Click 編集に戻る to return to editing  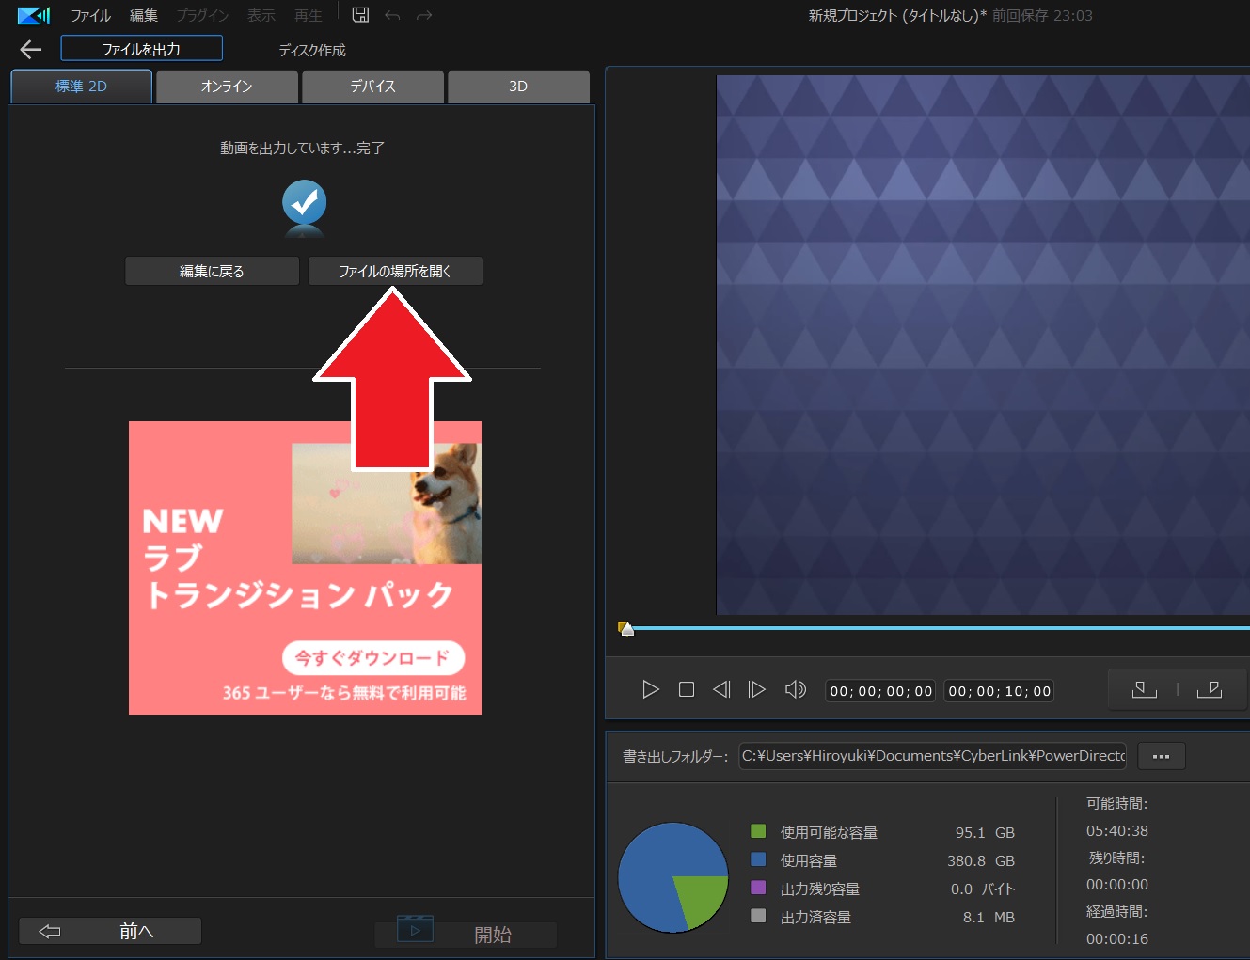coord(212,271)
